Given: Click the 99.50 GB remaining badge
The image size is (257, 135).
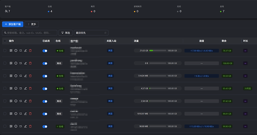Looking at the screenshot, I should click(227, 76).
